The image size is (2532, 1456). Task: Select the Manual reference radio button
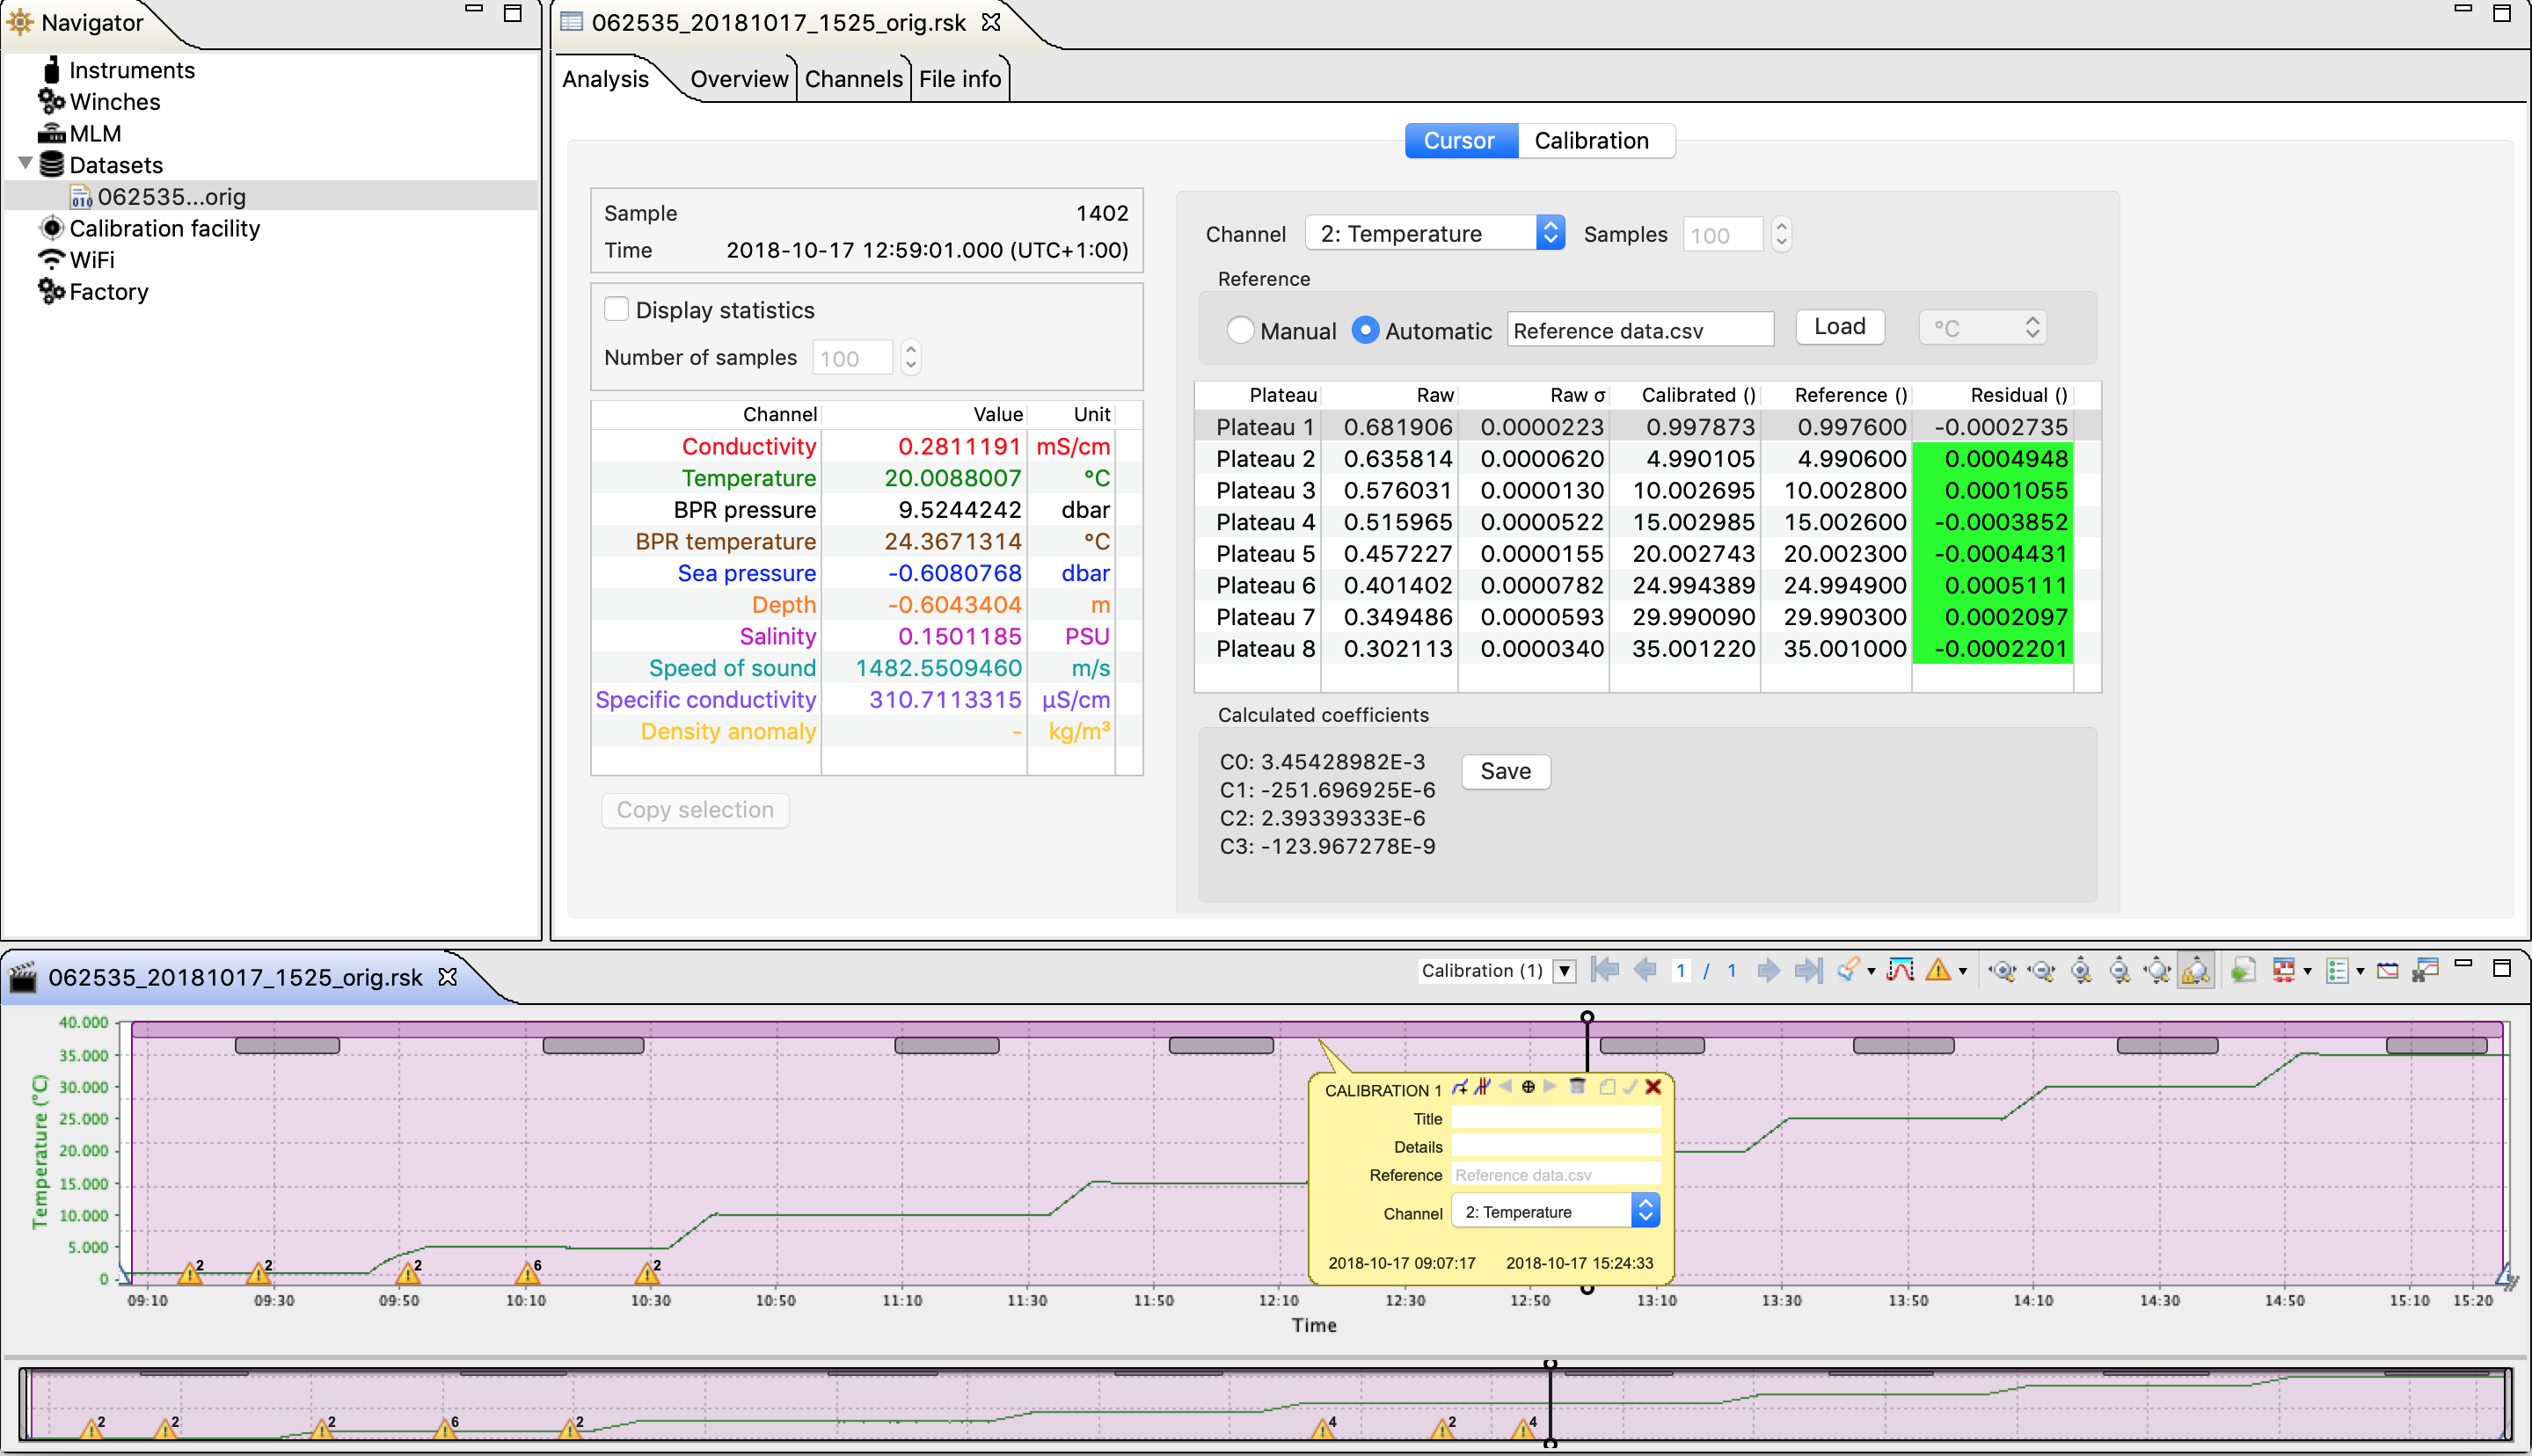click(x=1240, y=330)
